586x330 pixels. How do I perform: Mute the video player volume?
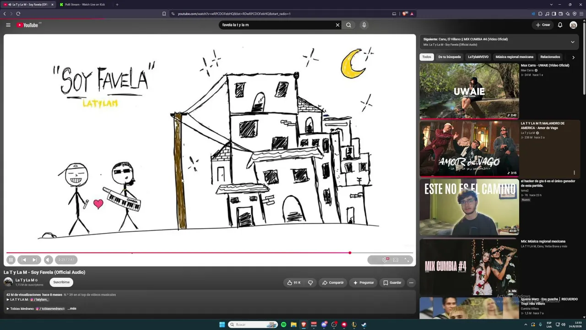click(x=48, y=260)
